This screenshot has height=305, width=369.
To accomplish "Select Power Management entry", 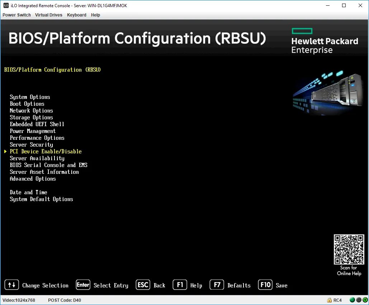I will pos(33,131).
